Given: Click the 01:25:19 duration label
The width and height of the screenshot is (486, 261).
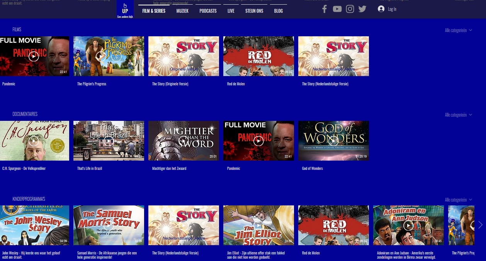Looking at the screenshot, I should click(x=361, y=156).
